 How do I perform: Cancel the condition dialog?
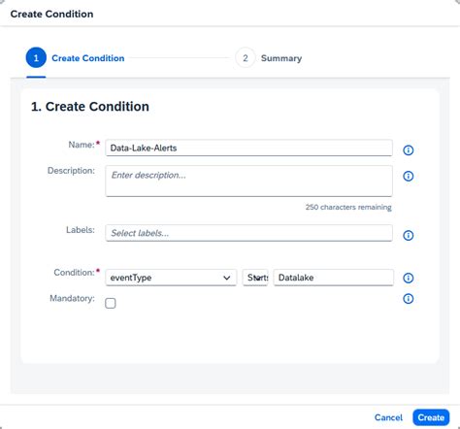point(388,417)
